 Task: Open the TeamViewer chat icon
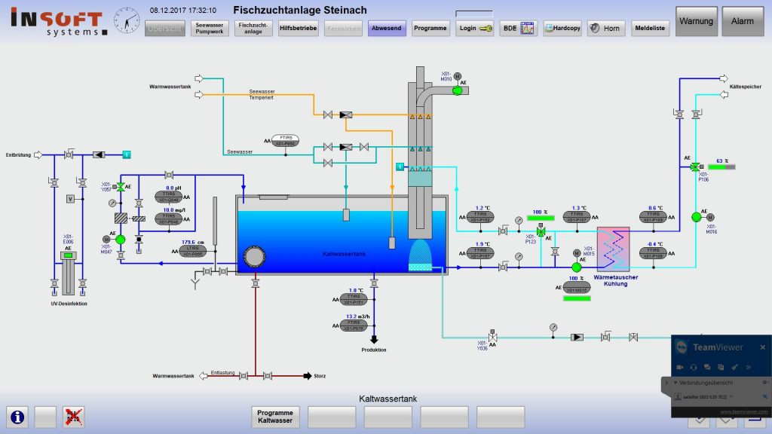click(x=707, y=367)
